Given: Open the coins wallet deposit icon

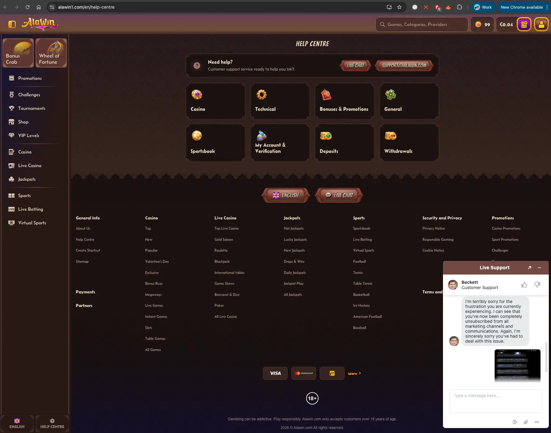Looking at the screenshot, I should (524, 24).
